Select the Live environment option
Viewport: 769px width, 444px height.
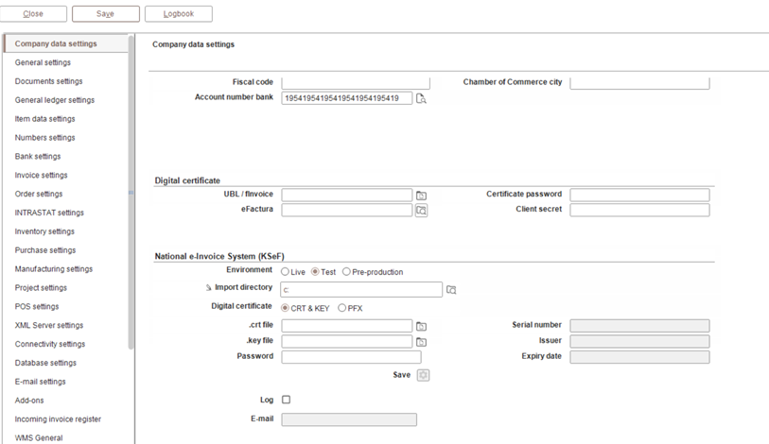point(286,272)
